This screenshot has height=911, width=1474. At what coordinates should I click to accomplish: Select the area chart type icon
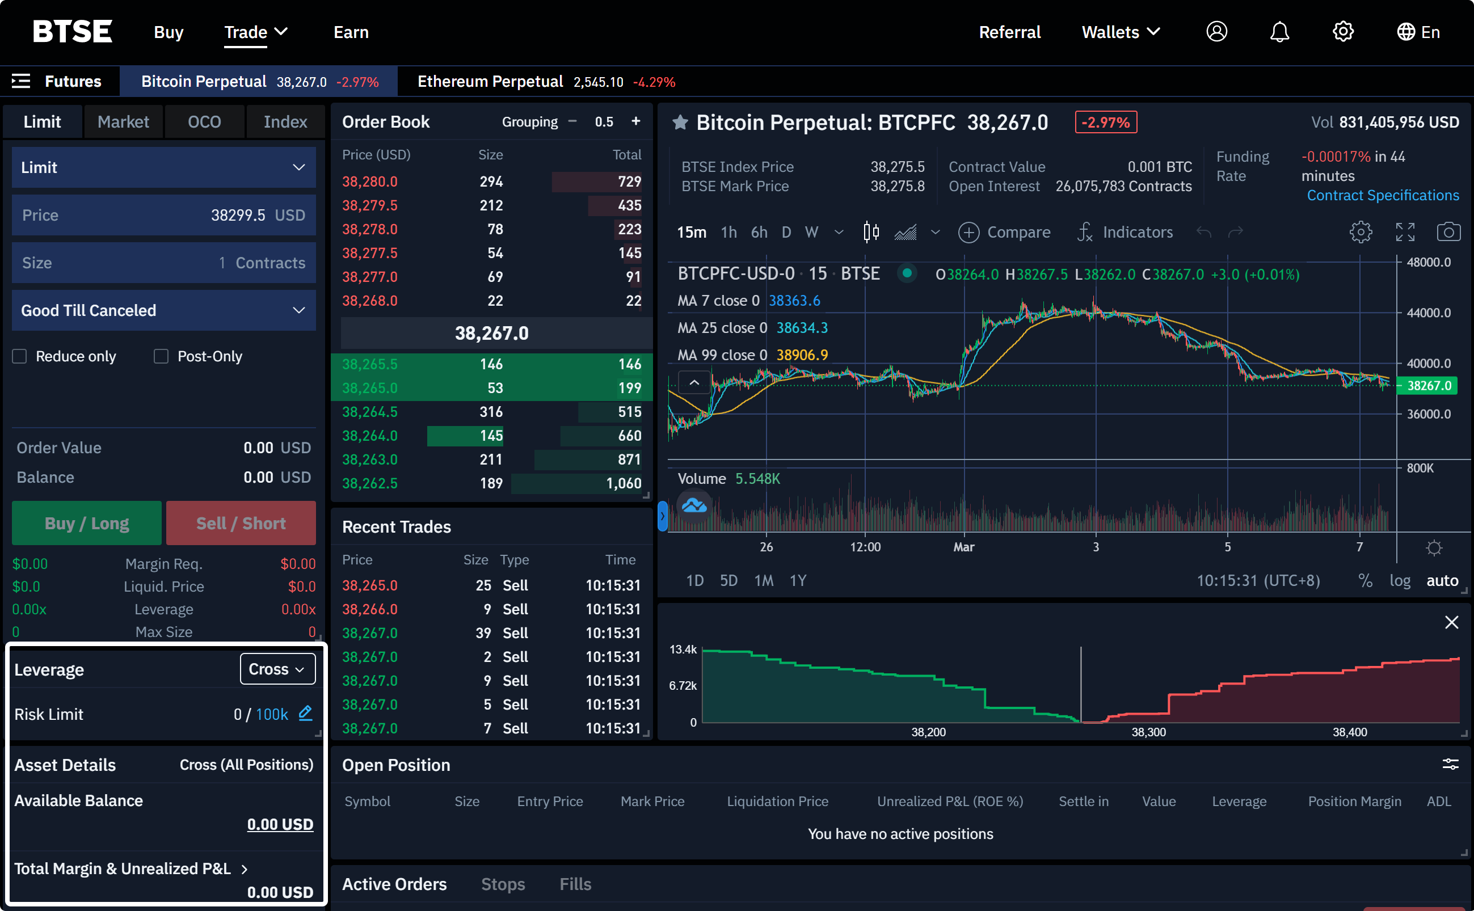click(x=905, y=232)
